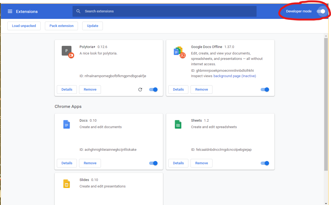Select the Docs app icon
The width and height of the screenshot is (331, 205).
67,124
